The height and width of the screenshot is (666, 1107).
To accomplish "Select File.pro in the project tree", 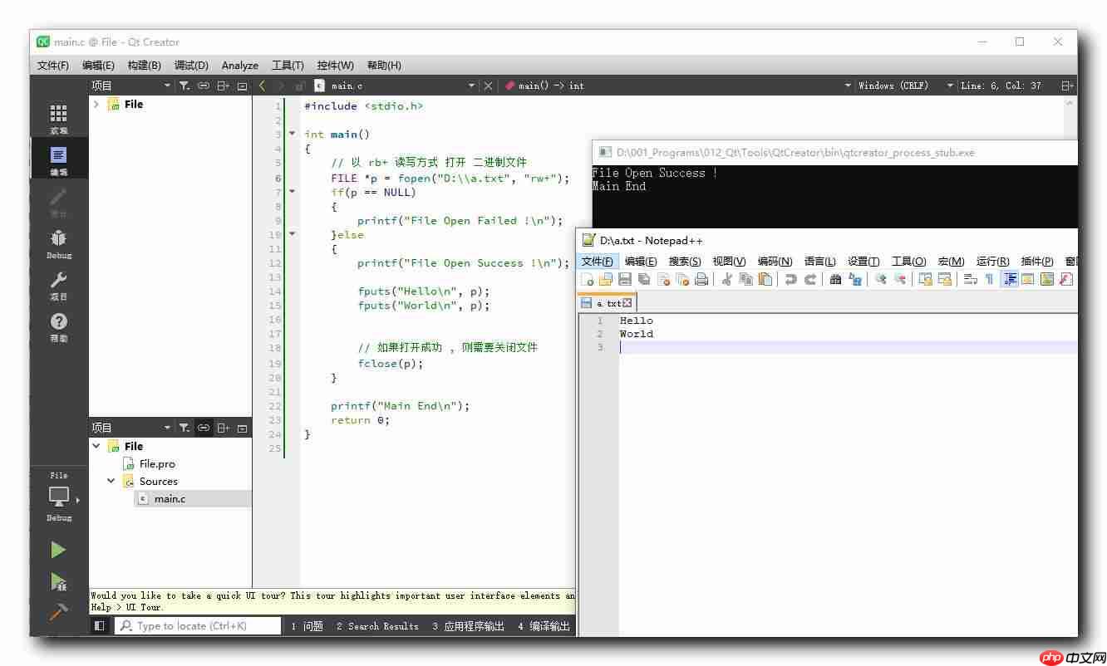I will tap(157, 463).
